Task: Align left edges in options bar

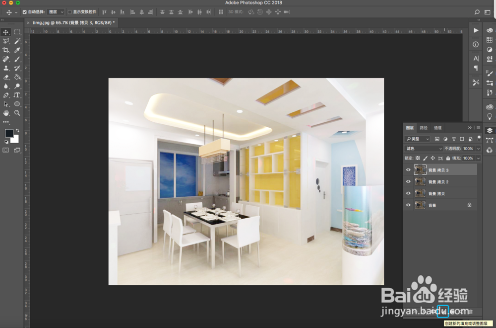Action: [x=132, y=12]
